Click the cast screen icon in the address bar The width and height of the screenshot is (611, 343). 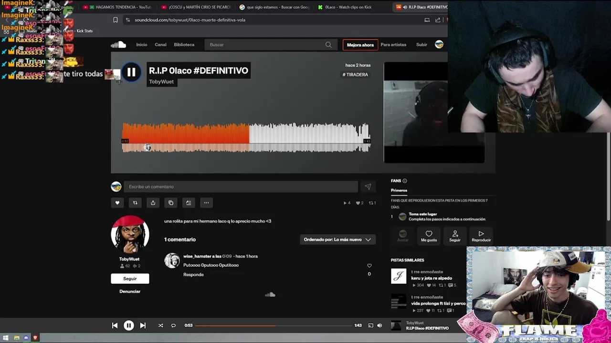427,20
